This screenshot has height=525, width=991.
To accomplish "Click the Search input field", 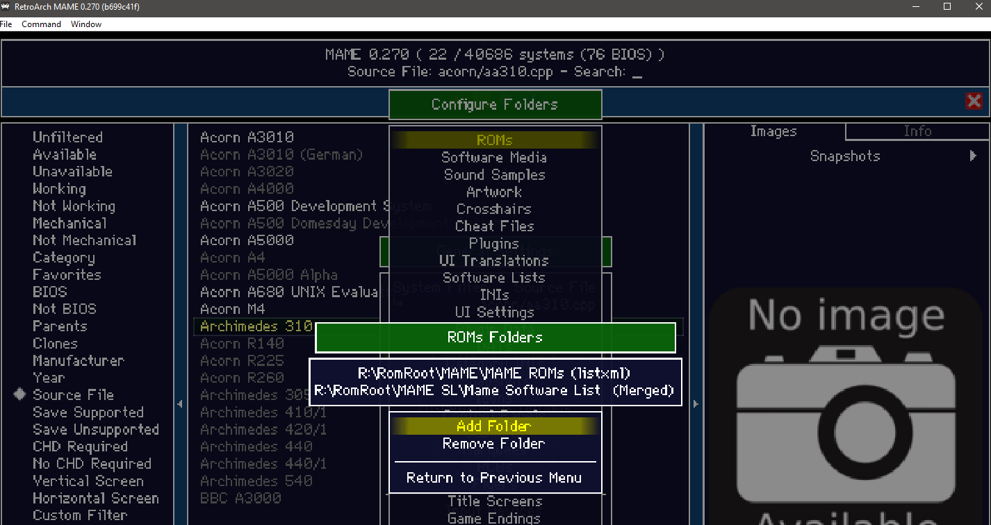I will (637, 72).
